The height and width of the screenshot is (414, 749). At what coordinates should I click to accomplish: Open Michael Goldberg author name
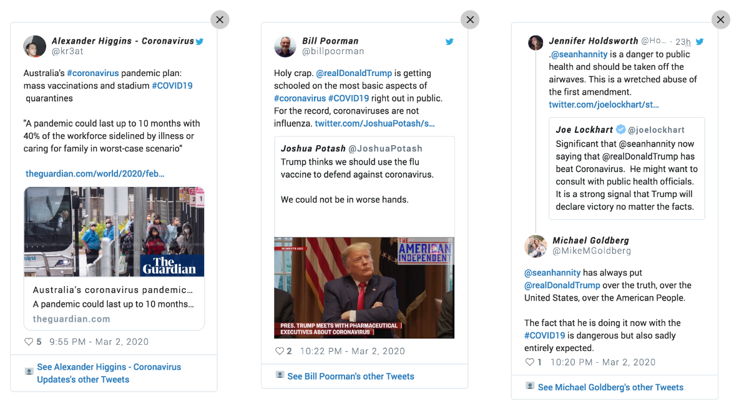(590, 241)
